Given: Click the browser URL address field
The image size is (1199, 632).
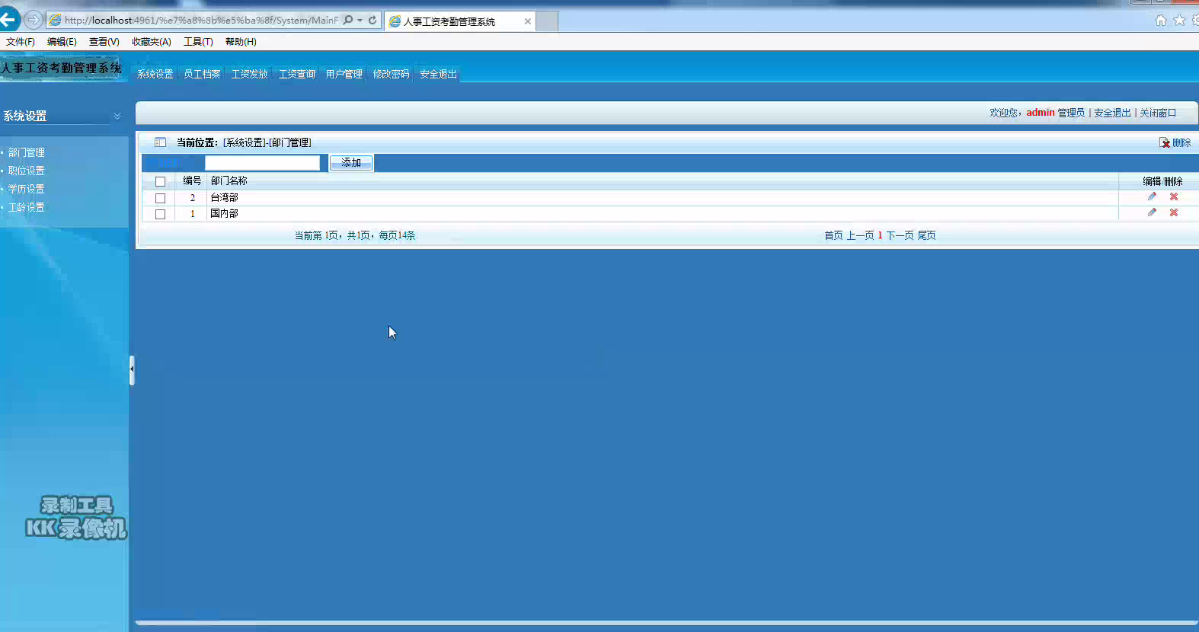Looking at the screenshot, I should pyautogui.click(x=201, y=21).
